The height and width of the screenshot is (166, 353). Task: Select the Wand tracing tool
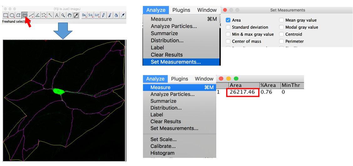(50, 15)
